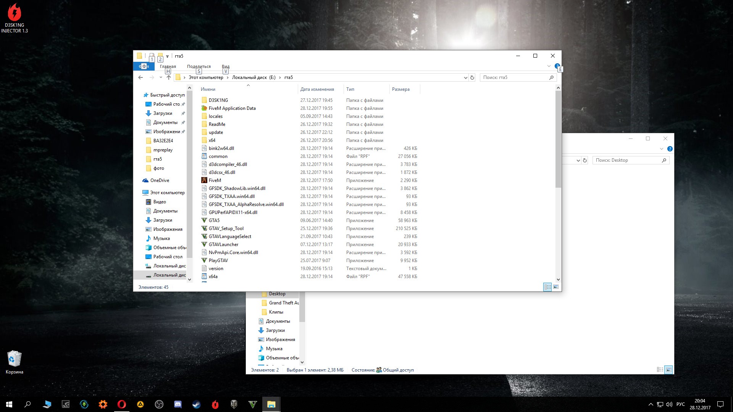
Task: Expand Этот компьютер breadcrumb chevron
Action: coord(228,77)
